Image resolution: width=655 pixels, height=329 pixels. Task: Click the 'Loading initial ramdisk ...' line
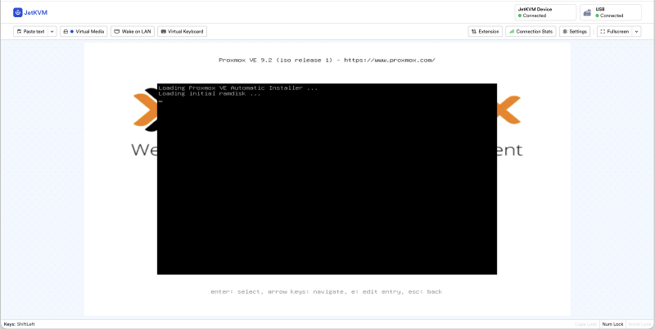(x=210, y=93)
